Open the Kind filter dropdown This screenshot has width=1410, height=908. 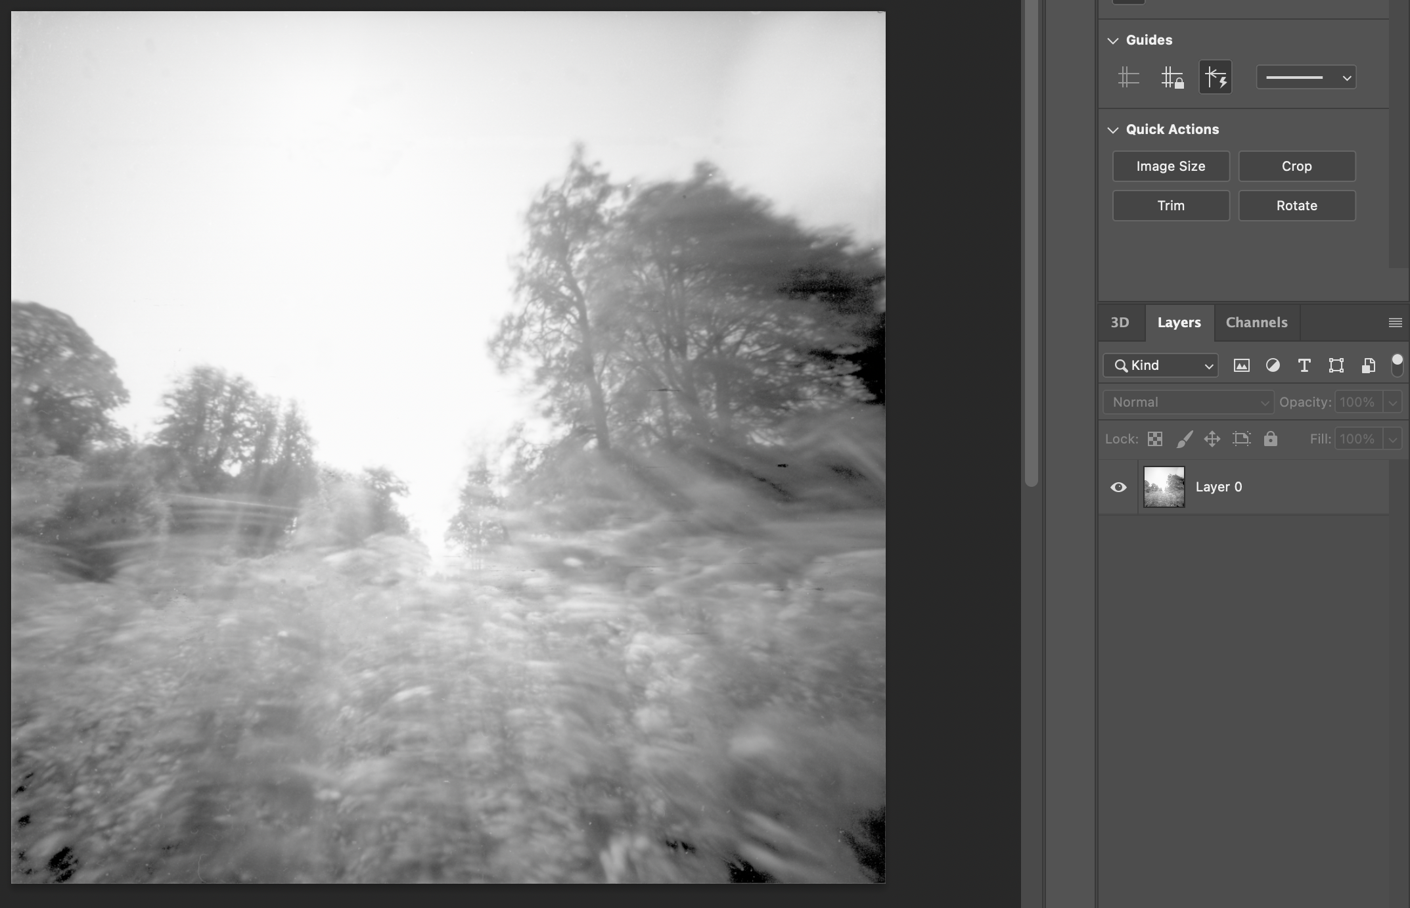(x=1160, y=365)
